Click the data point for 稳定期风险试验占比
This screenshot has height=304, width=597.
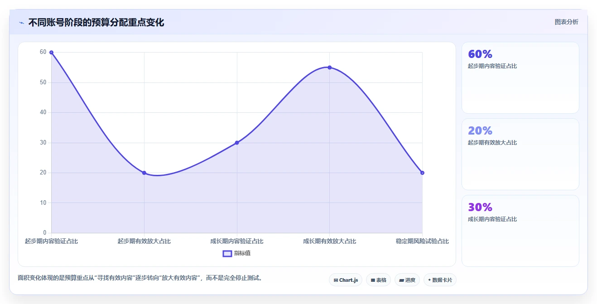[x=422, y=173]
